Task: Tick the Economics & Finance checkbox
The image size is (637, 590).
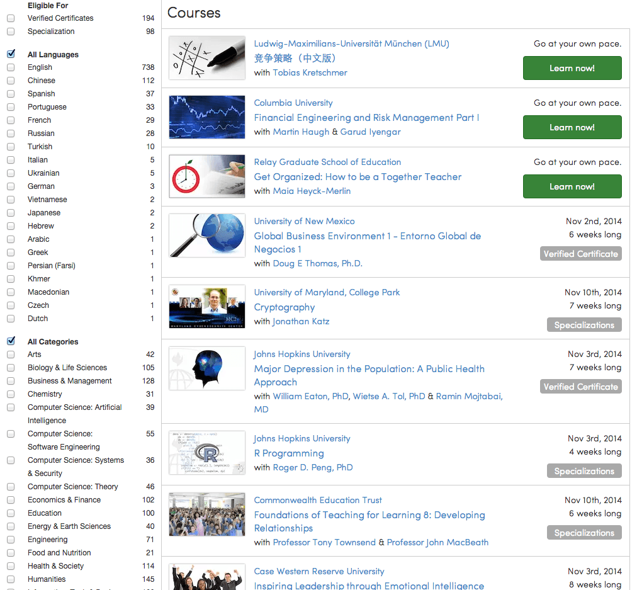Action: pos(11,500)
